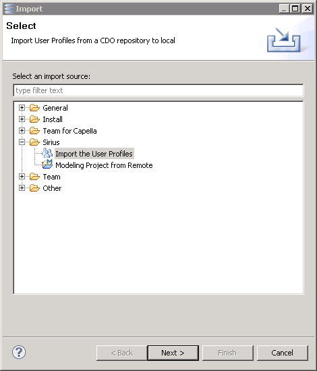The height and width of the screenshot is (371, 317).
Task: Click the Team for Capella folder icon
Action: [x=34, y=131]
